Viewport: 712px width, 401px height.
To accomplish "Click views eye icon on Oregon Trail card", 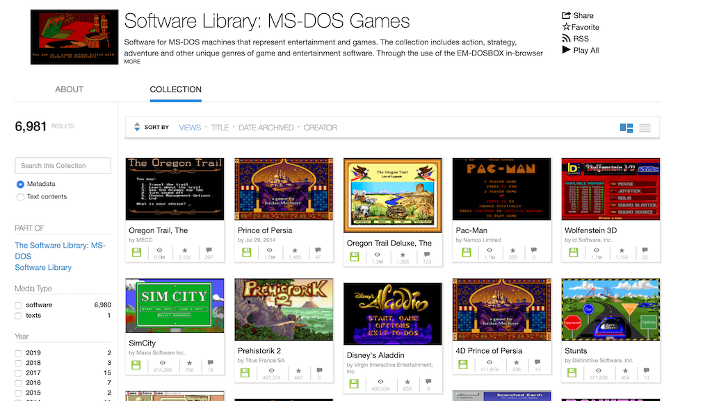I will 159,250.
